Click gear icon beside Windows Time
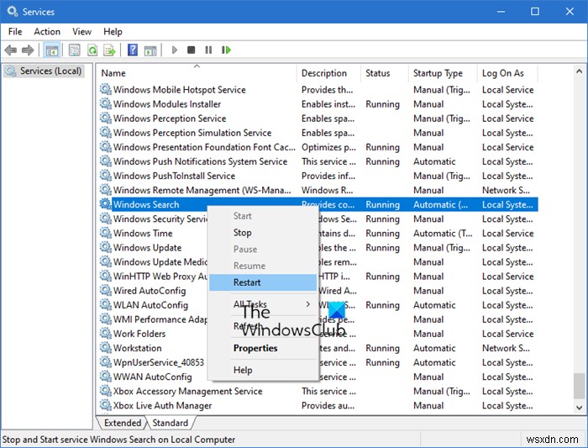The image size is (588, 448). 106,234
